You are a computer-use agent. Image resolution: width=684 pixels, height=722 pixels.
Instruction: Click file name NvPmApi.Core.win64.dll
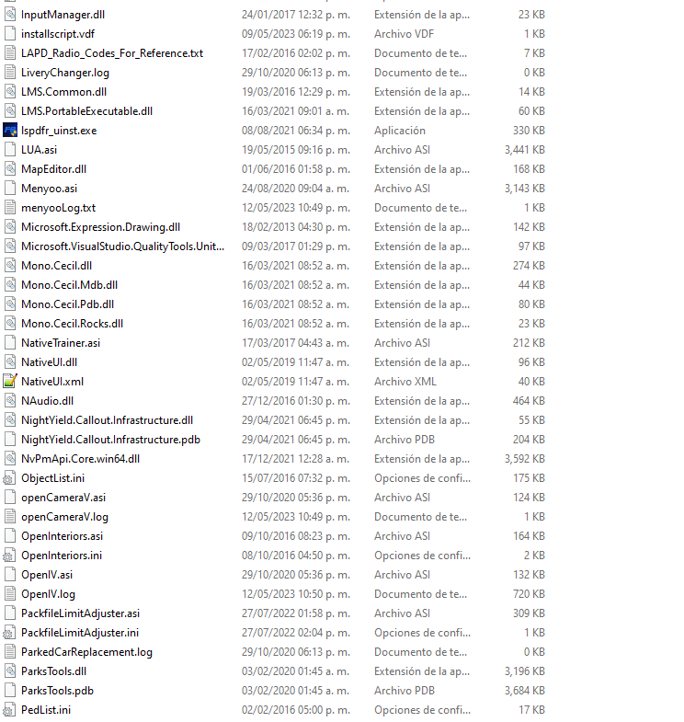81,459
